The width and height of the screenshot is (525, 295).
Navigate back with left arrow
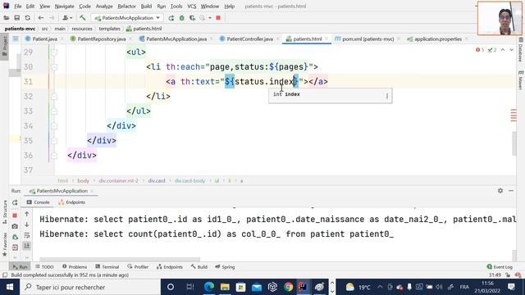point(40,18)
